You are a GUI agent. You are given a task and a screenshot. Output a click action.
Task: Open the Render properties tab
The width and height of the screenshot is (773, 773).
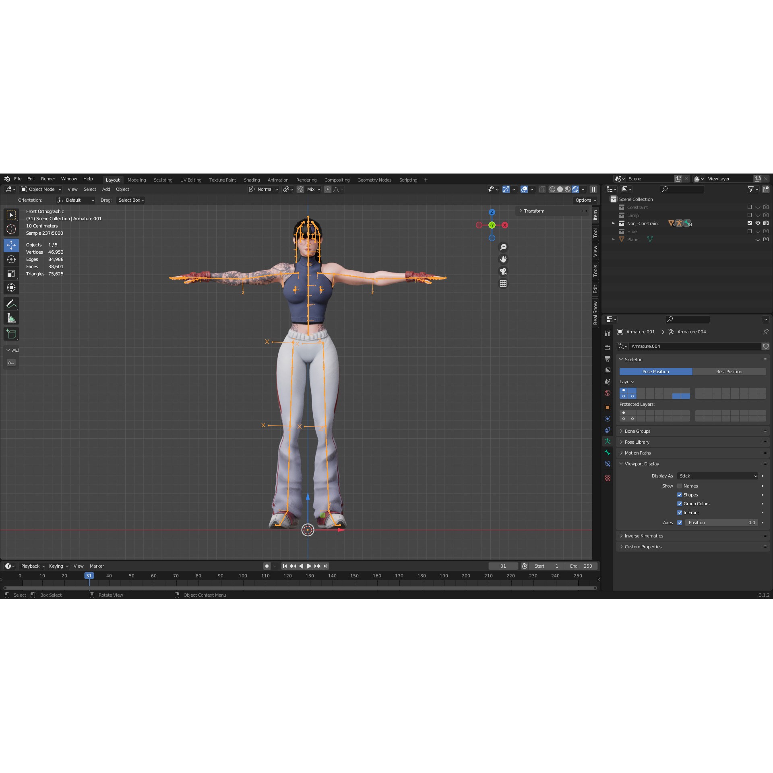608,347
